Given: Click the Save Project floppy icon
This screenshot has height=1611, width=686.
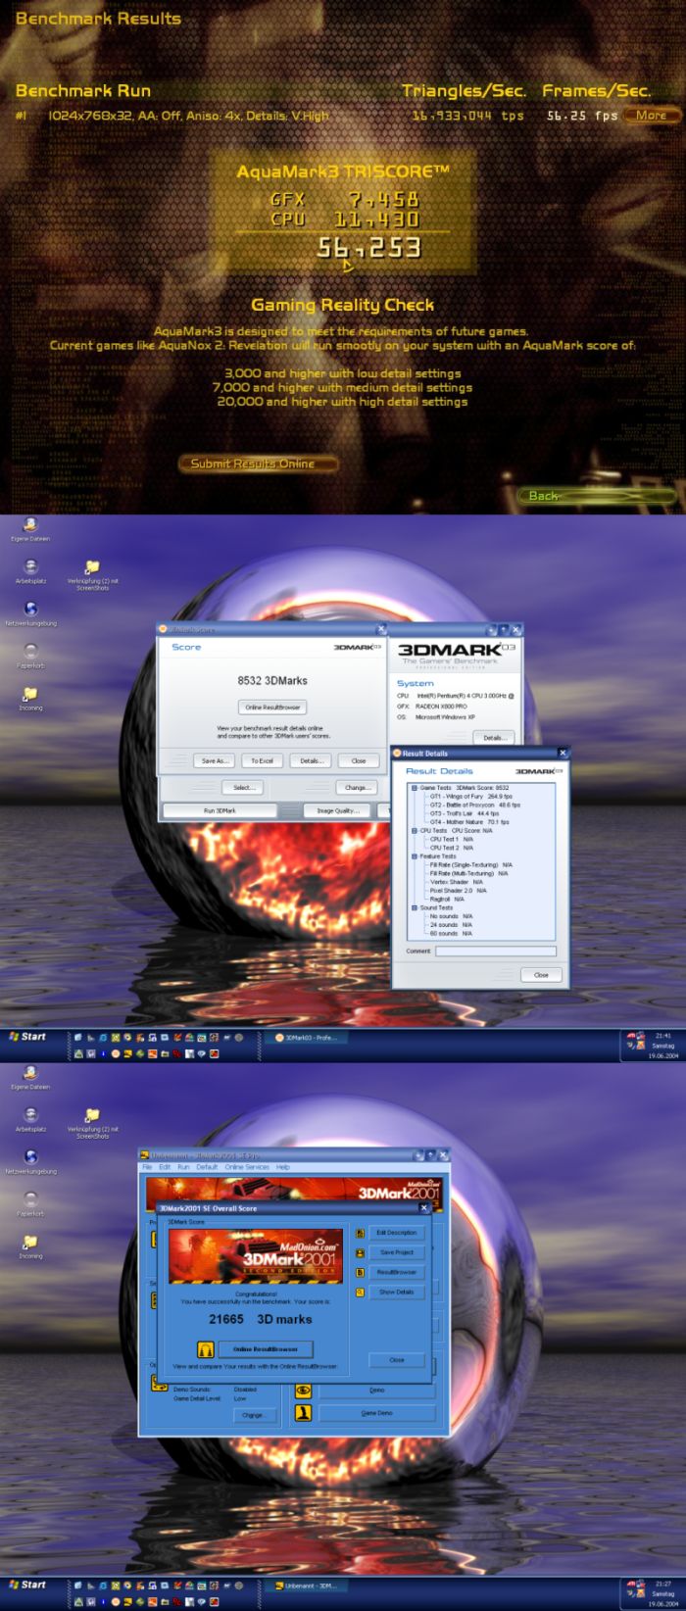Looking at the screenshot, I should pyautogui.click(x=361, y=1252).
